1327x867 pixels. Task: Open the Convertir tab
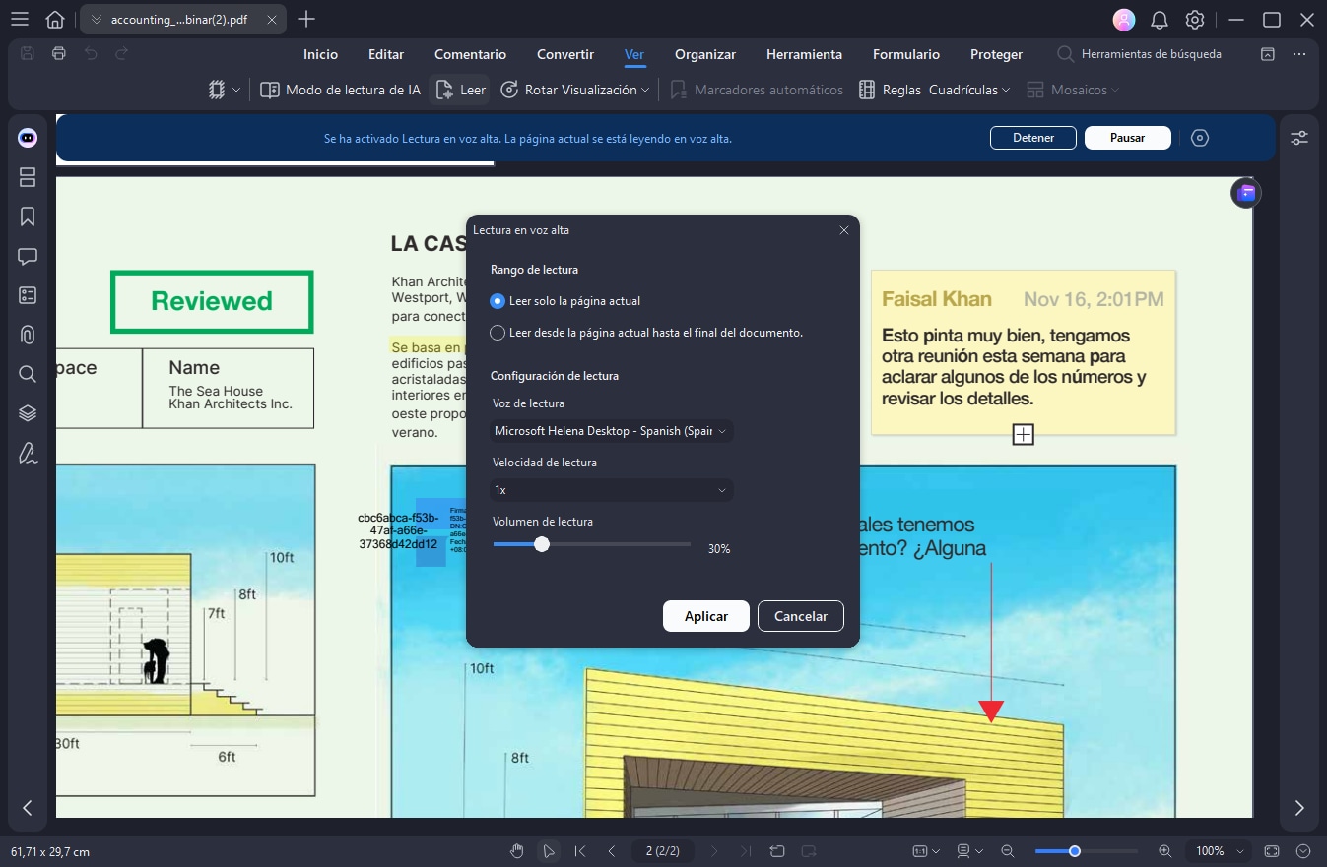coord(565,54)
